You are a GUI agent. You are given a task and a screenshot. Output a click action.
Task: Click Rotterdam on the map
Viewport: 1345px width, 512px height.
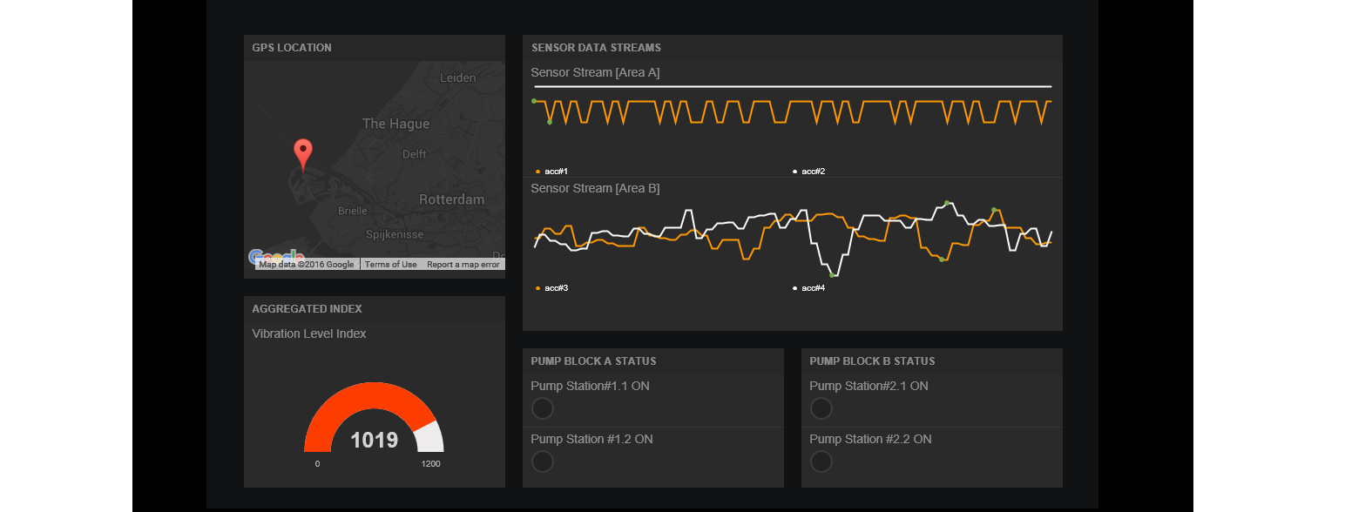[451, 199]
